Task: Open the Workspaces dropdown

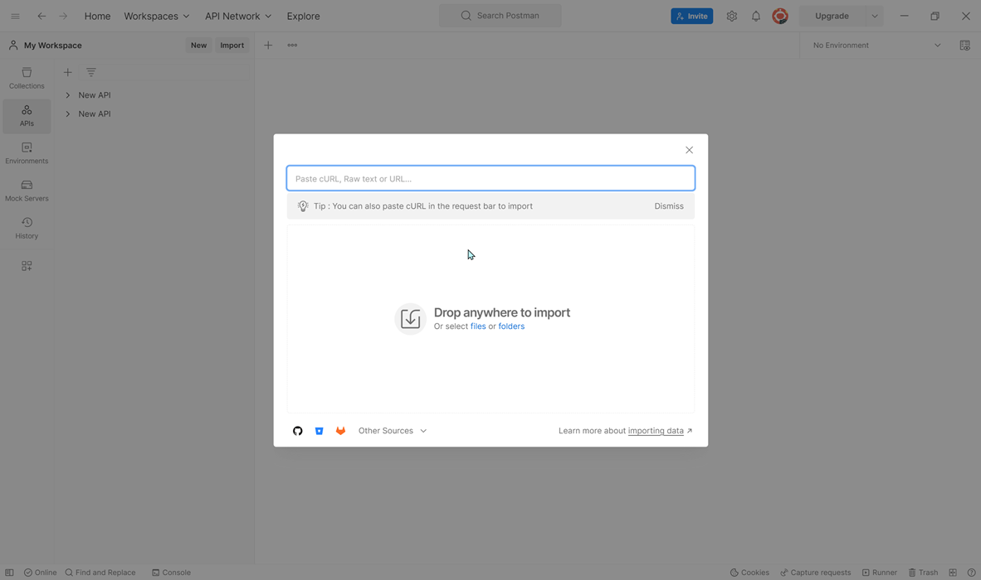Action: (156, 17)
